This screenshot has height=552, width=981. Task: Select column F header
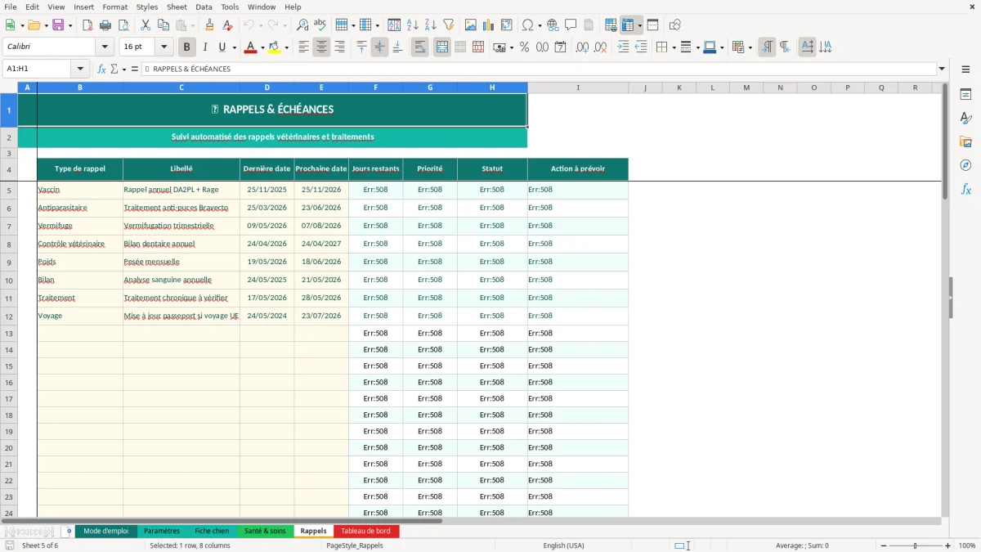[376, 88]
